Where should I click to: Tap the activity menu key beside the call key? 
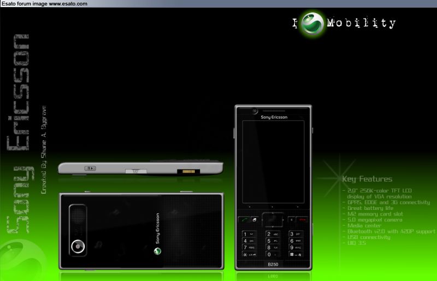[x=255, y=220]
